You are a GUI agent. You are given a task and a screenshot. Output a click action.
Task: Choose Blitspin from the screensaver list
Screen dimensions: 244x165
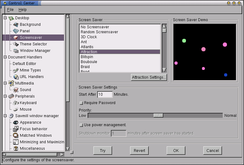[x=87, y=57]
